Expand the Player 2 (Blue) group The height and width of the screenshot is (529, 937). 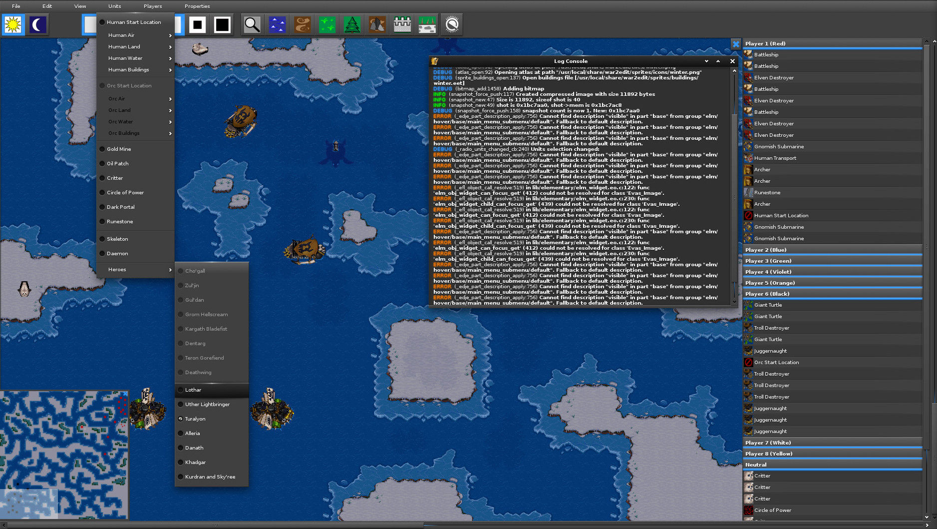765,250
